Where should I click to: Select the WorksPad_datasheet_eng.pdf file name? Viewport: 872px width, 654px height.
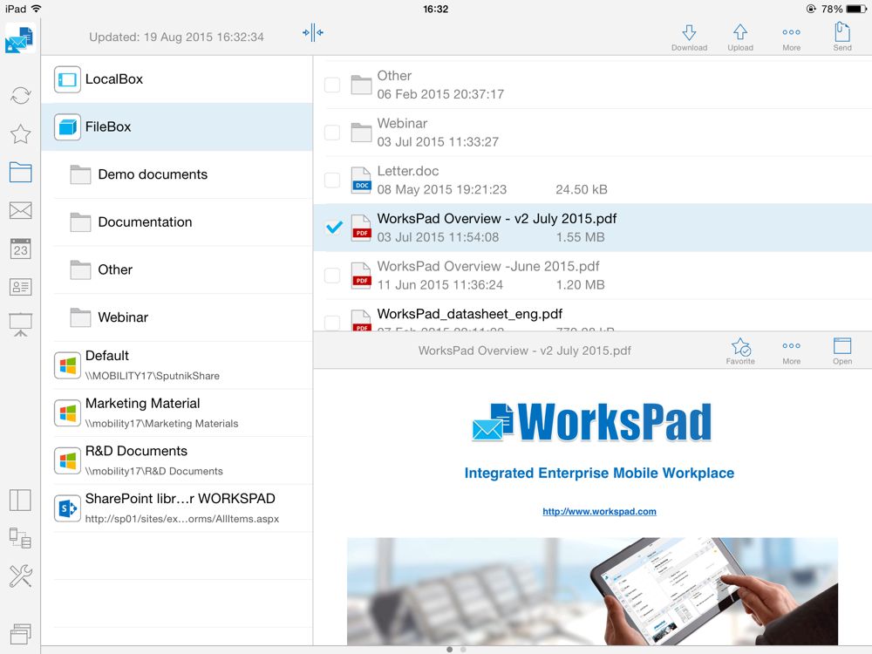(470, 314)
